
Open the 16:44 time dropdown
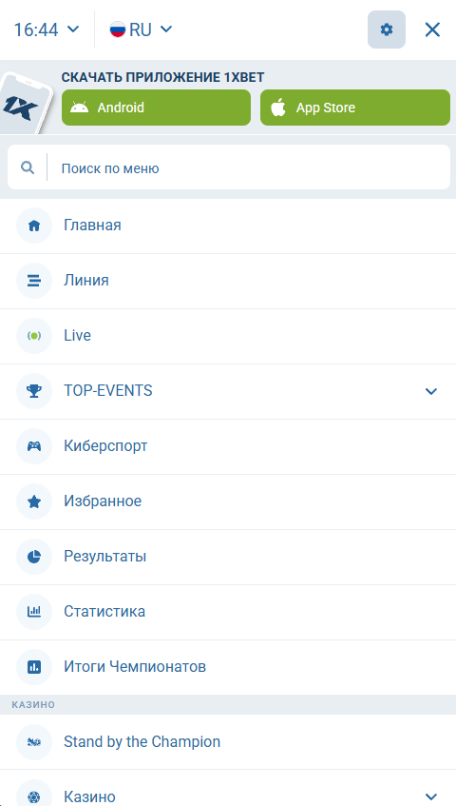click(x=47, y=29)
